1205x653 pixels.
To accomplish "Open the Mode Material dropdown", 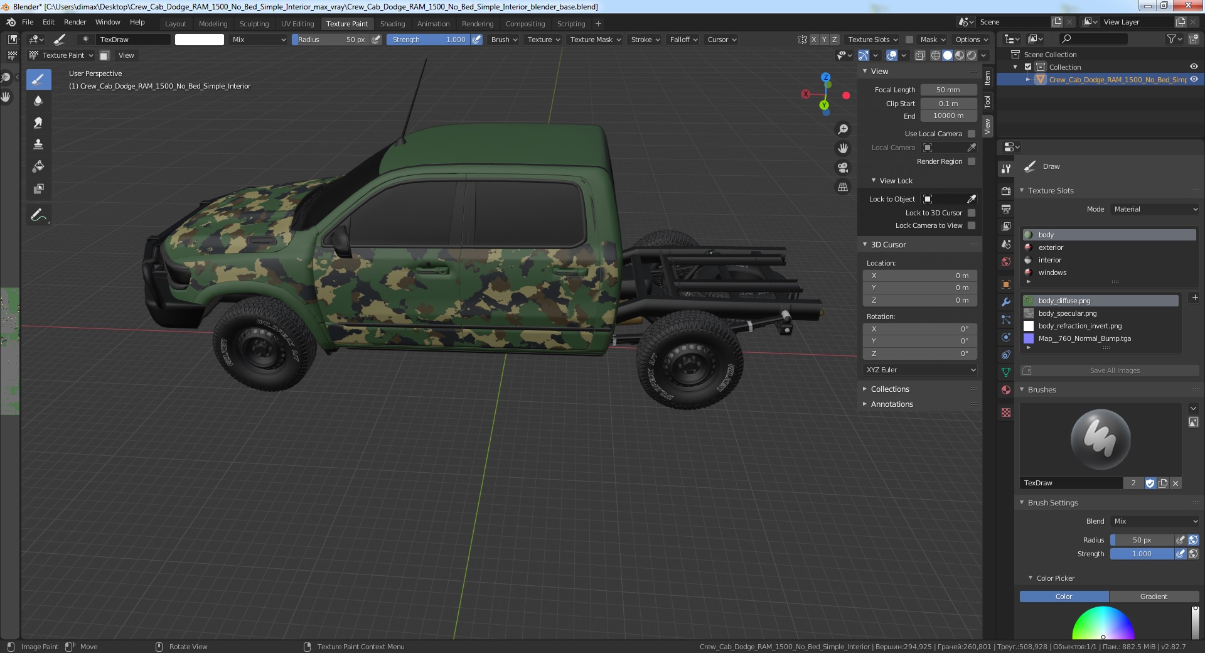I will 1155,209.
